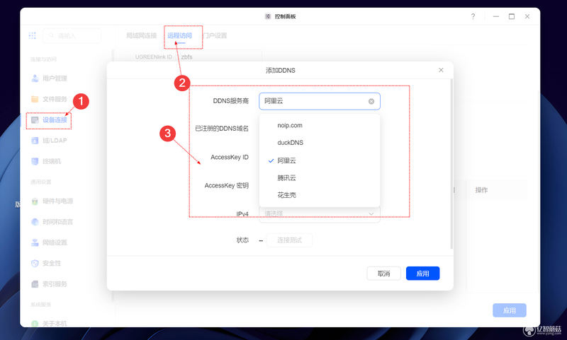Click the 操作 column header

click(481, 190)
